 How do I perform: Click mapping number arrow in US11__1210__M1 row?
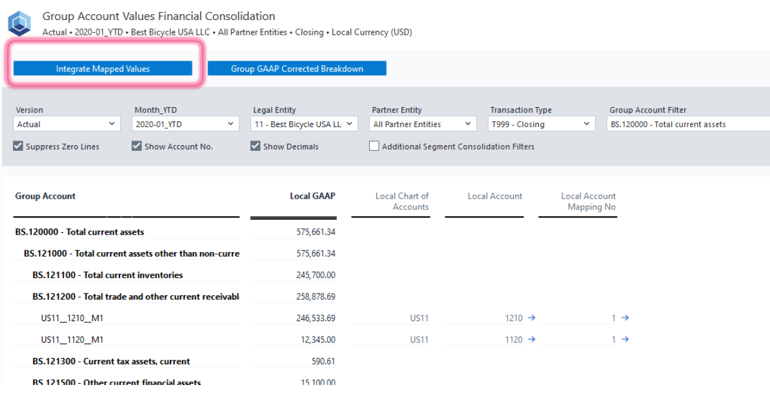click(x=625, y=318)
